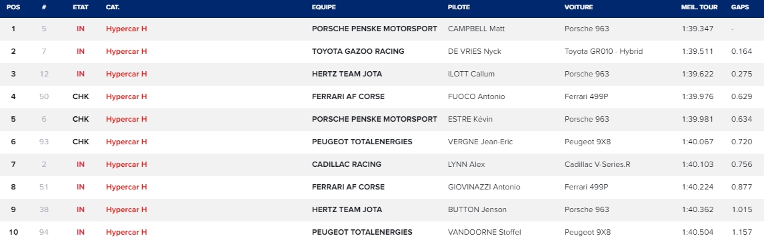
Task: Open PEUGEOT TOTALENERGIES for VERGNE Jean-Eric
Action: (362, 142)
